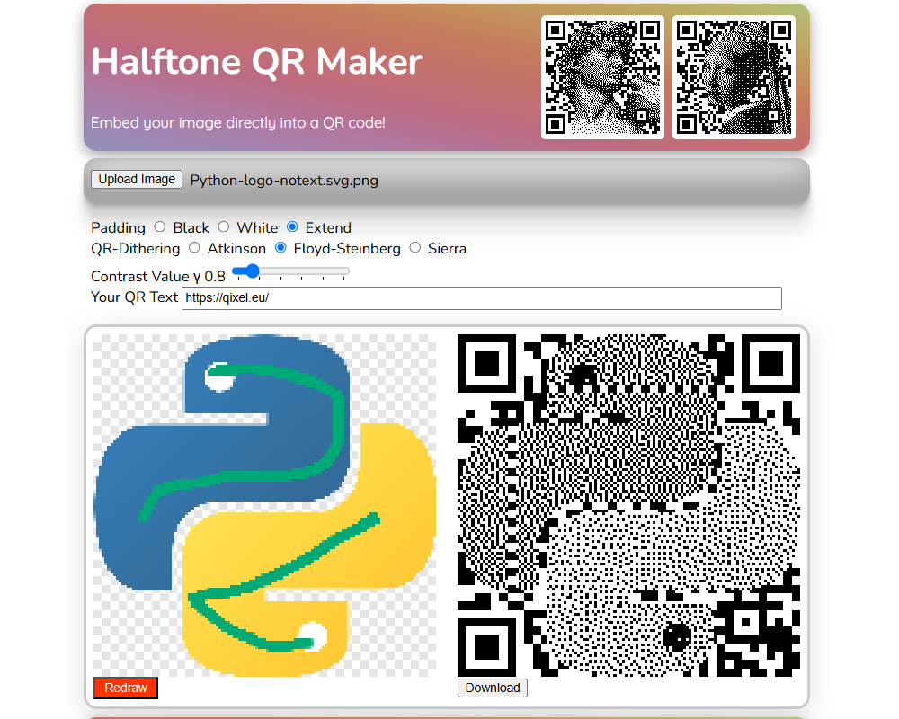Select the Black padding option
The width and height of the screenshot is (899, 719).
pos(160,227)
